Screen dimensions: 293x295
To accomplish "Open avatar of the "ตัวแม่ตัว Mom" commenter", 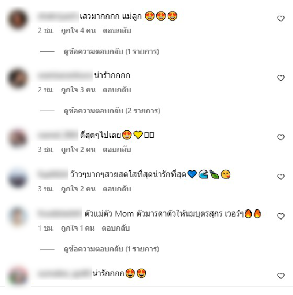I will (x=18, y=216).
